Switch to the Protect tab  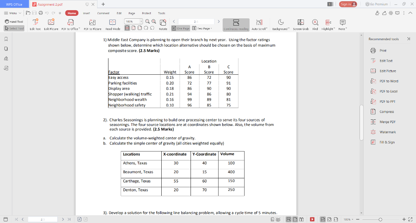tap(146, 13)
